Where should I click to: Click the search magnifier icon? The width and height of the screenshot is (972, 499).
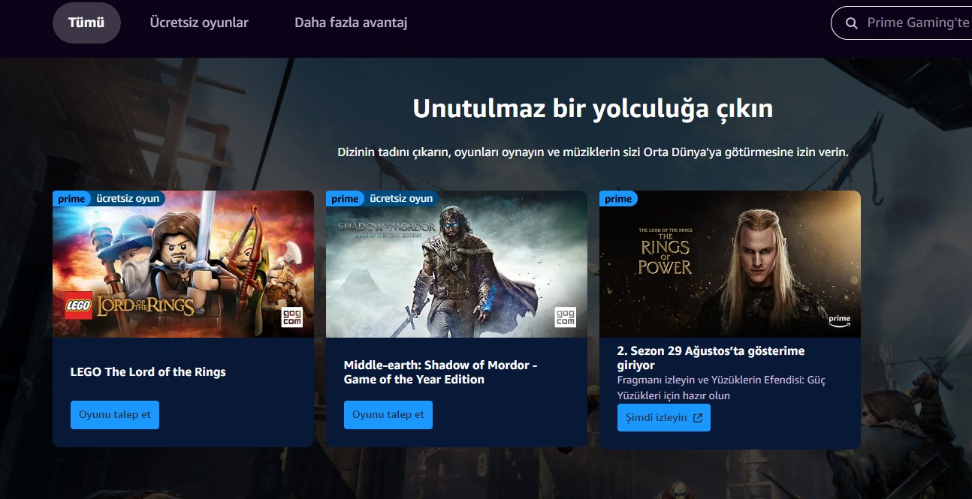tap(852, 23)
